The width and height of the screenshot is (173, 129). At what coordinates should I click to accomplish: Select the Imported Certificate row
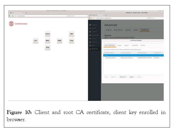pyautogui.click(x=133, y=58)
